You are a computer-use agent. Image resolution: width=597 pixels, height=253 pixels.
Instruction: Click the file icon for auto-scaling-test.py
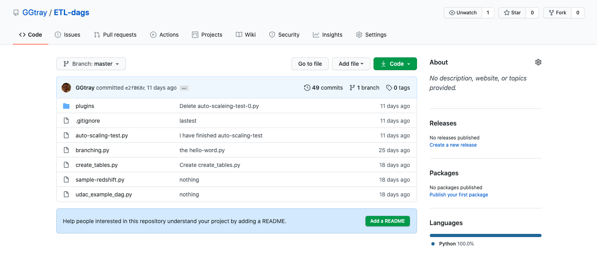tap(66, 135)
